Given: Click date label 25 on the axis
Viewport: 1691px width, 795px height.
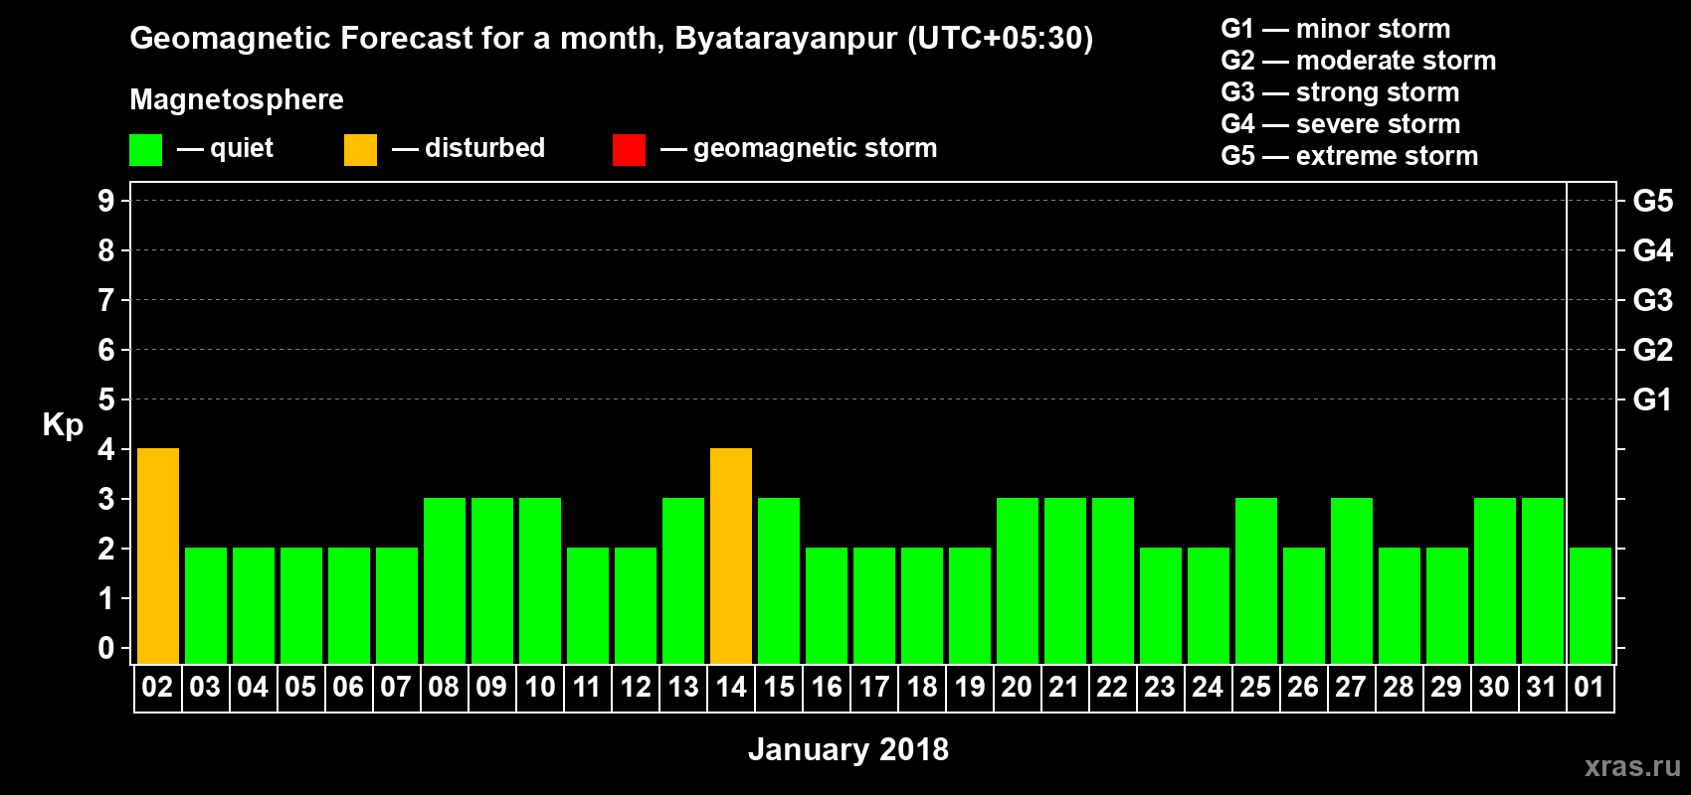Looking at the screenshot, I should coord(1255,687).
